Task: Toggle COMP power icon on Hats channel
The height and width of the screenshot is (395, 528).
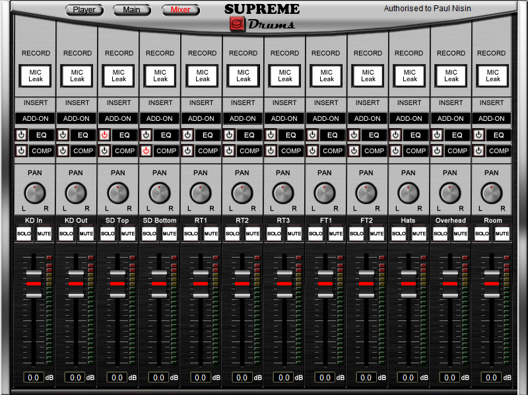Action: [x=395, y=151]
